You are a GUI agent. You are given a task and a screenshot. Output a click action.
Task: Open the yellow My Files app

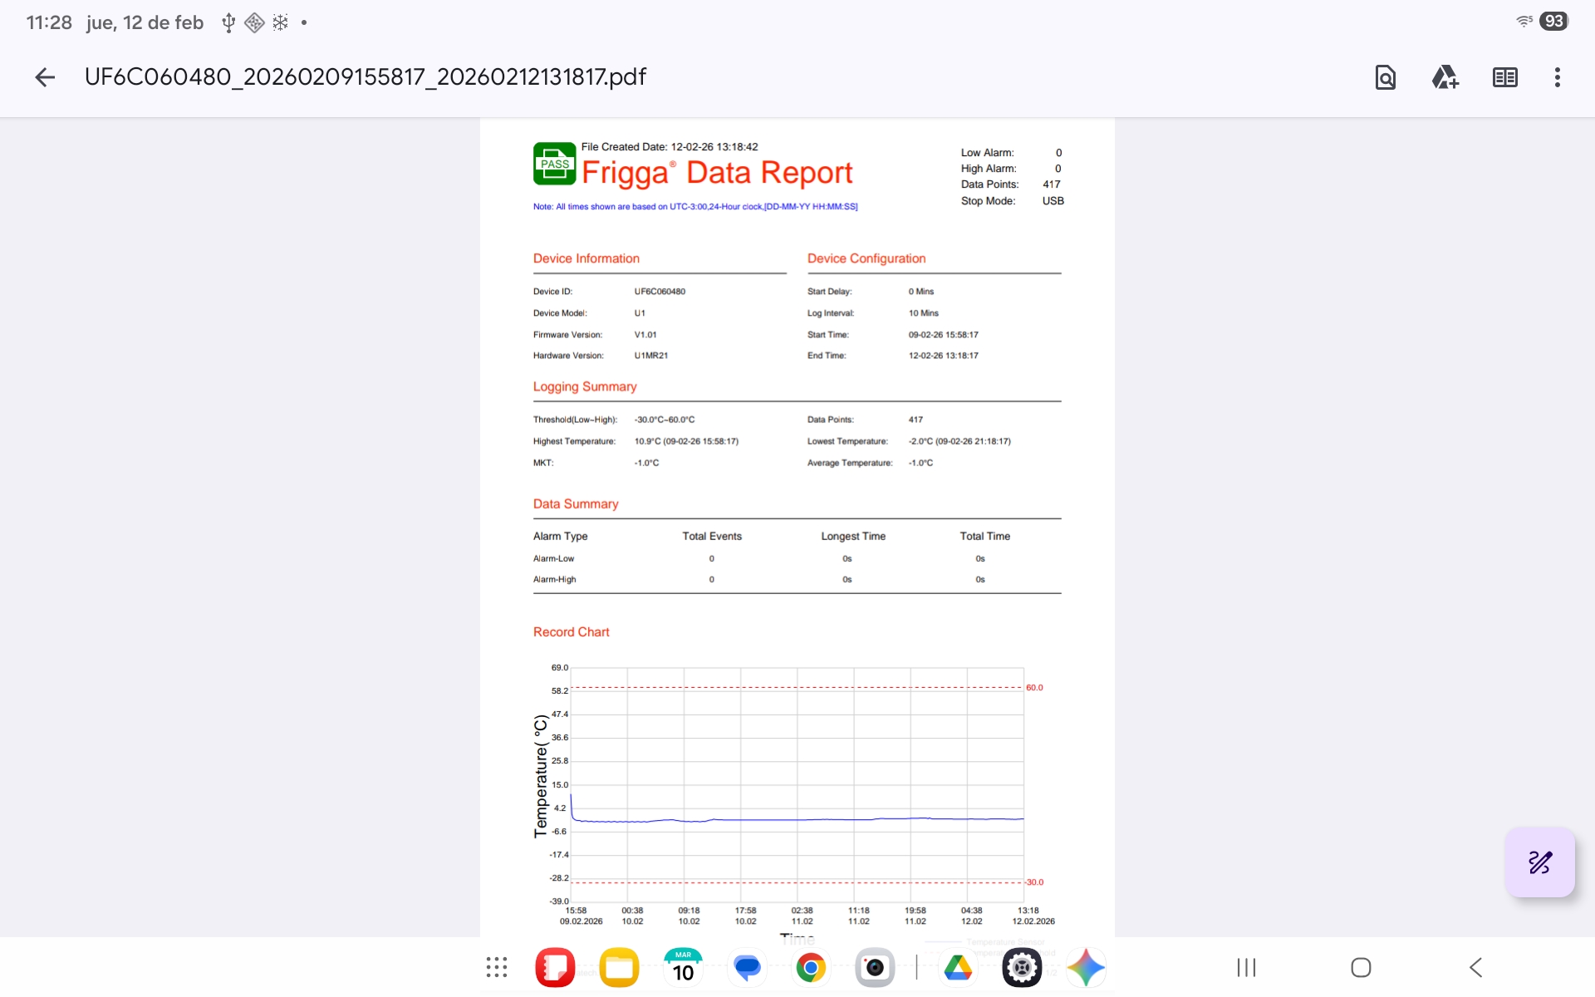point(619,967)
